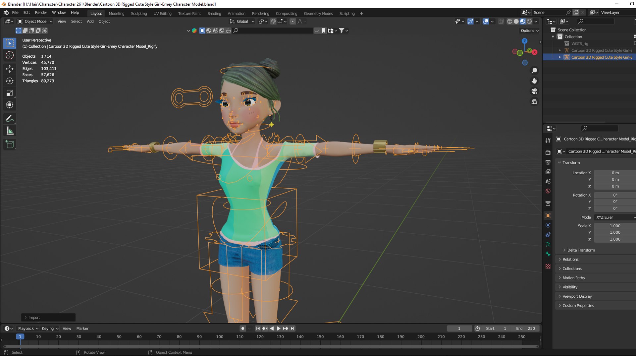Open the World properties tab
636x356 pixels.
[x=548, y=191]
